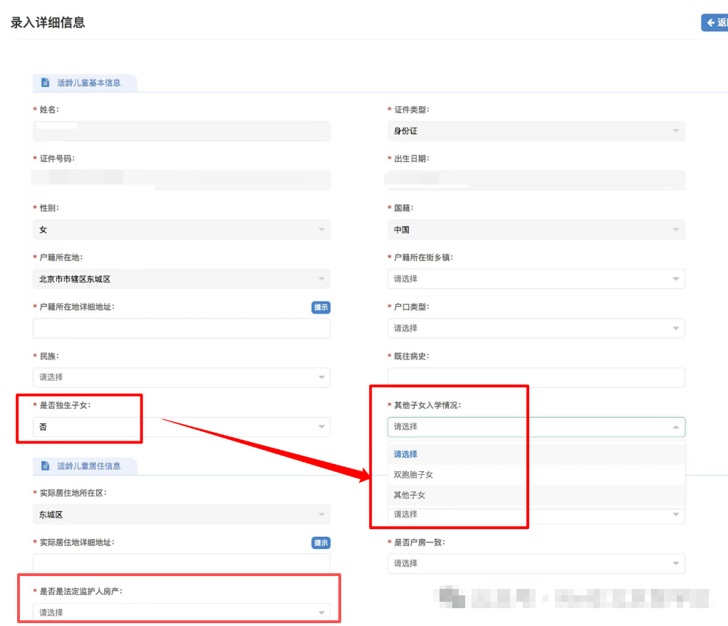The height and width of the screenshot is (626, 728).
Task: Open the 是否独生子女 dropdown
Action: click(x=181, y=427)
